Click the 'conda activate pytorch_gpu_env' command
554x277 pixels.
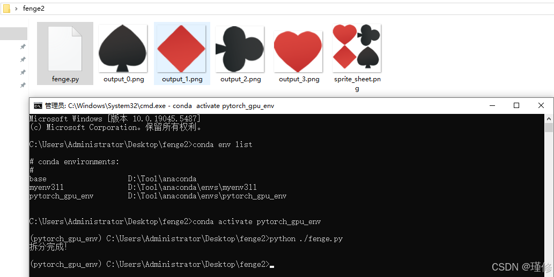[257, 222]
